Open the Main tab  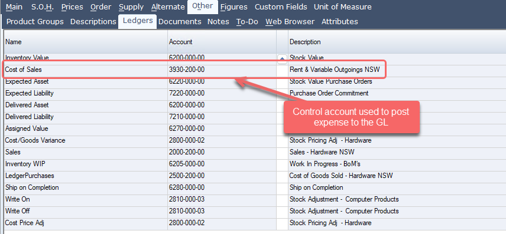tap(15, 6)
